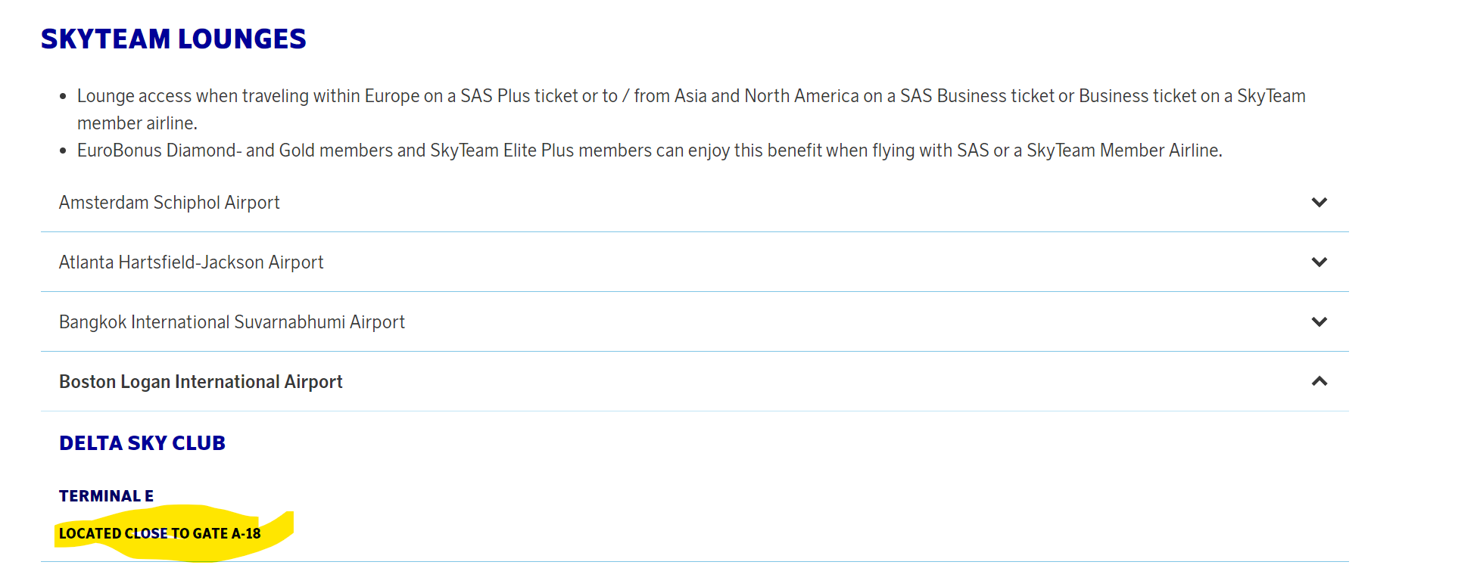Click the Boston Logan International Airport title
The width and height of the screenshot is (1477, 565).
[x=201, y=382]
